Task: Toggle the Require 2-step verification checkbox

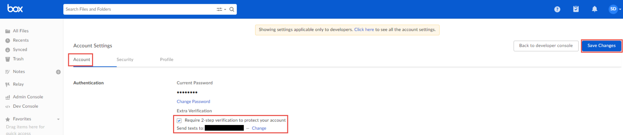Action: point(179,120)
